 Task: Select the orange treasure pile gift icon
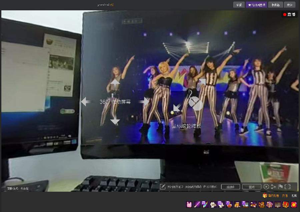[237, 205]
